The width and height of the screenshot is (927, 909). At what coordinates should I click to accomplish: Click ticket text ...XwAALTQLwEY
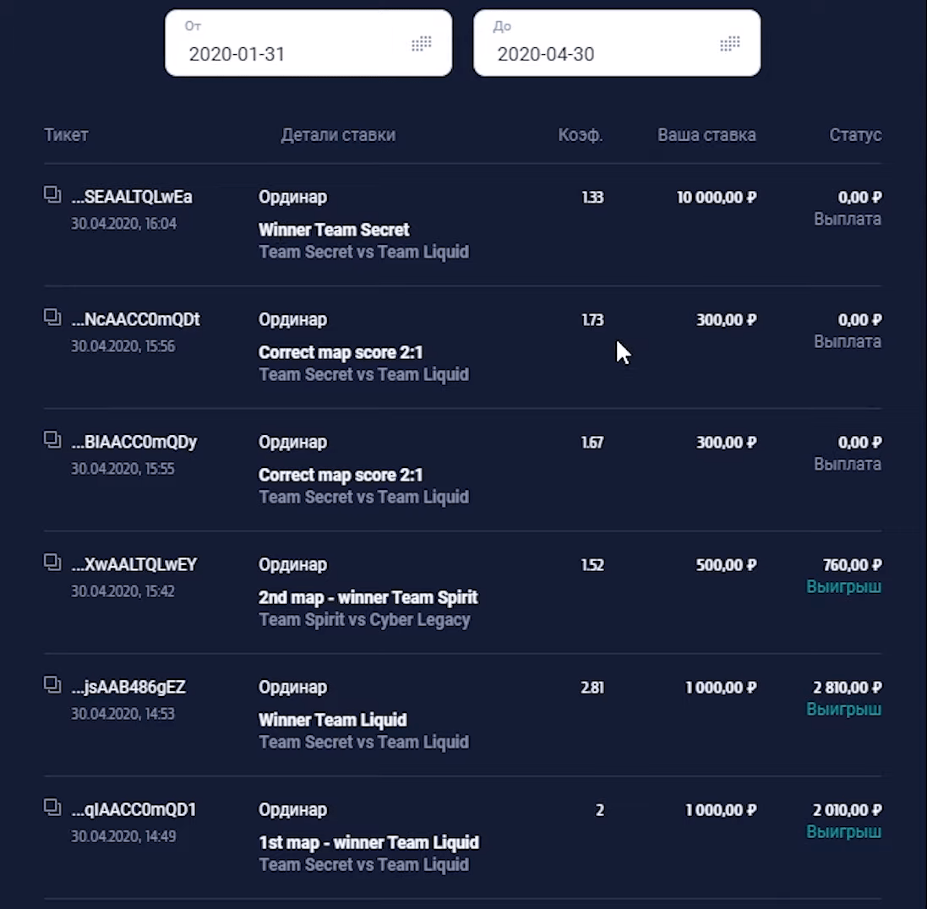[134, 564]
